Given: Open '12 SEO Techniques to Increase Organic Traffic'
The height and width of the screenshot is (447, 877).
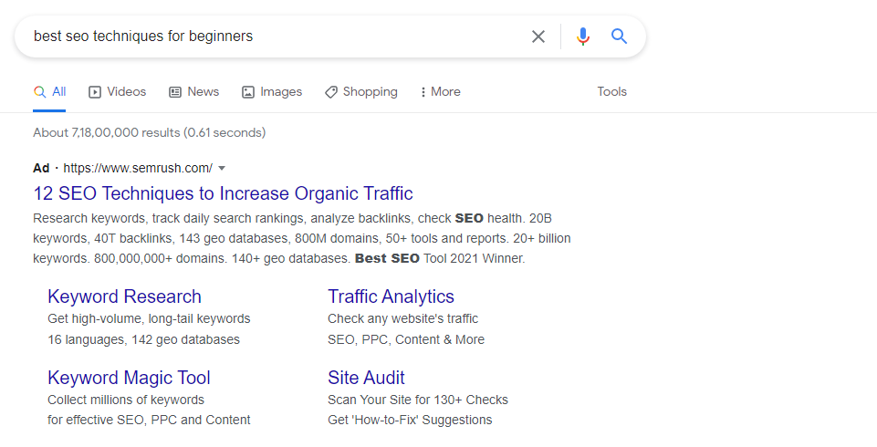Looking at the screenshot, I should tap(223, 193).
